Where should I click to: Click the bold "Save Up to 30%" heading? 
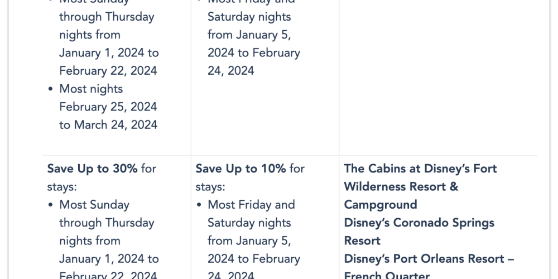point(92,169)
